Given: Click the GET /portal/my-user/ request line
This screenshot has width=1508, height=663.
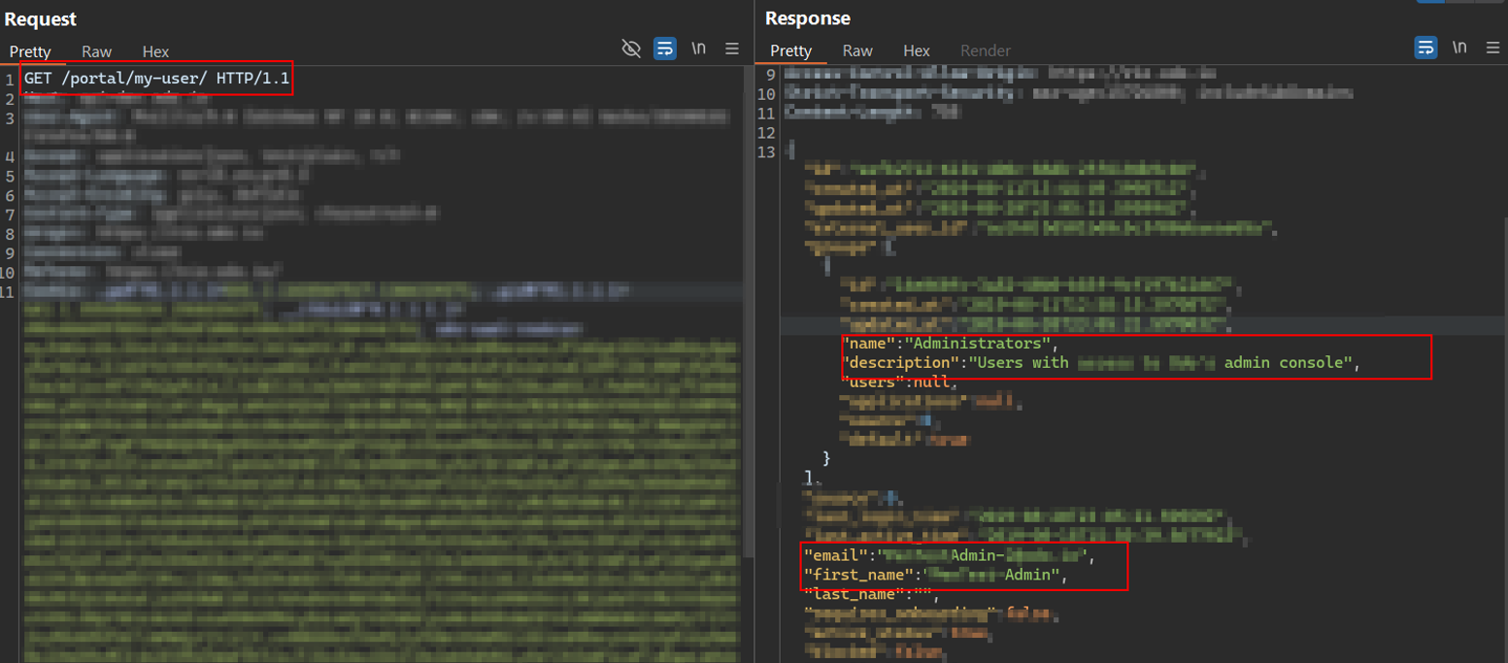Looking at the screenshot, I should point(157,79).
